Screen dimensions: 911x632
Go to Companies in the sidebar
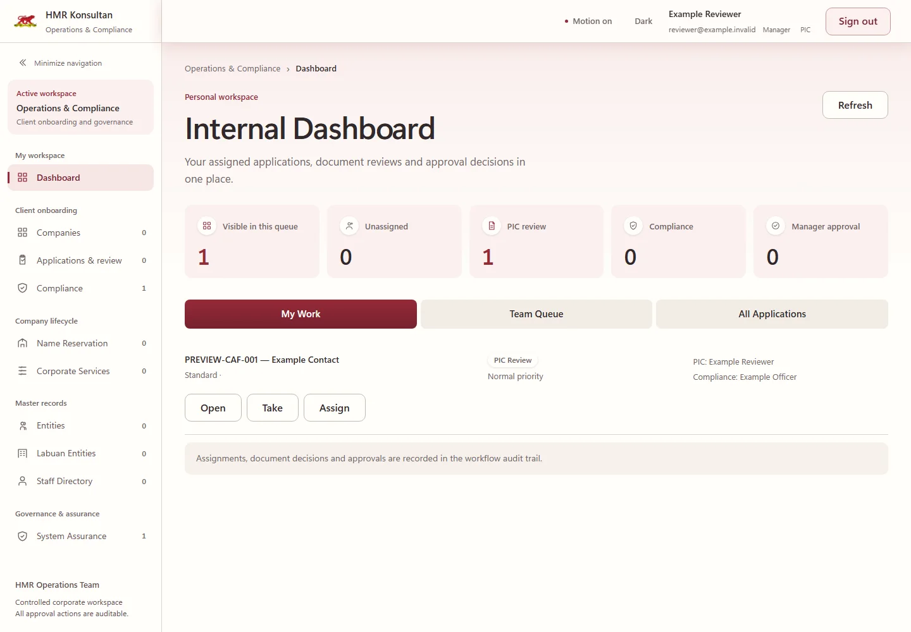80,233
